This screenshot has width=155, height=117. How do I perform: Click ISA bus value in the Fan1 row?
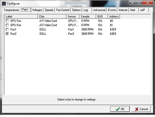click(x=100, y=30)
